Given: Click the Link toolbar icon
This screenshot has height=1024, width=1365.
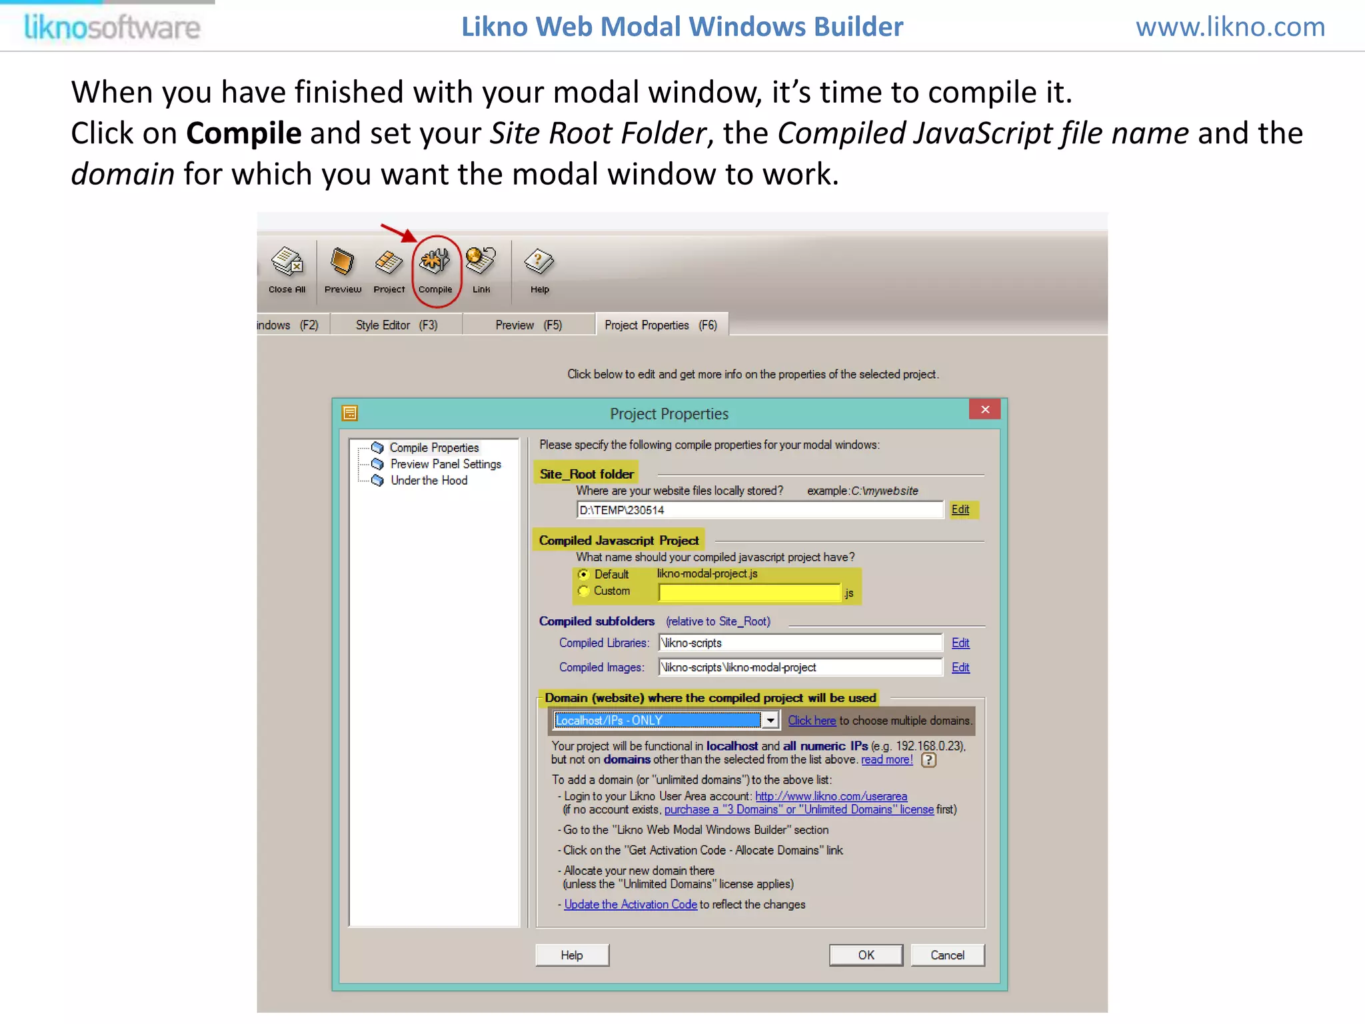Looking at the screenshot, I should pyautogui.click(x=481, y=269).
